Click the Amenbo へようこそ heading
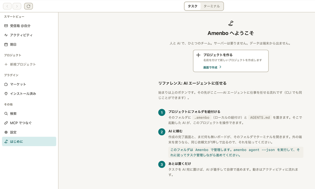The height and width of the screenshot is (189, 315). 231,33
